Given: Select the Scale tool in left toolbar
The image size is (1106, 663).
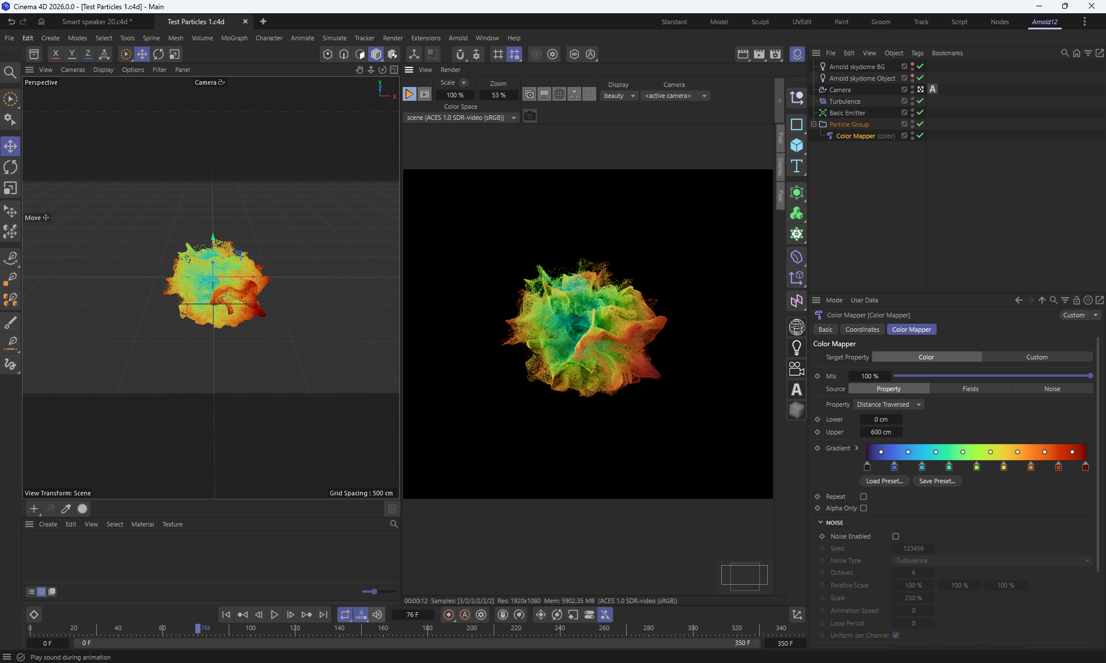Looking at the screenshot, I should [10, 188].
